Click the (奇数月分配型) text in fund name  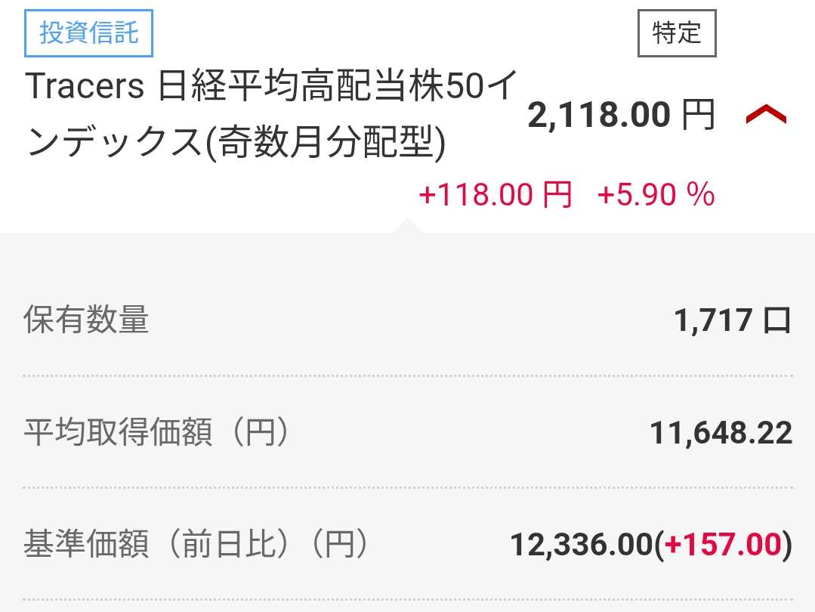coord(326,144)
